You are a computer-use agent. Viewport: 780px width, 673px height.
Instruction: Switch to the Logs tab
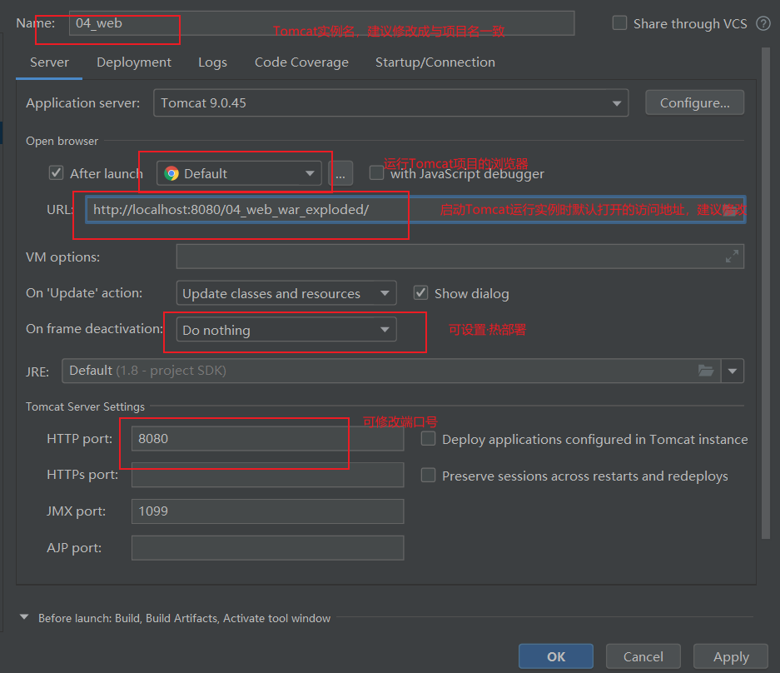pos(212,62)
